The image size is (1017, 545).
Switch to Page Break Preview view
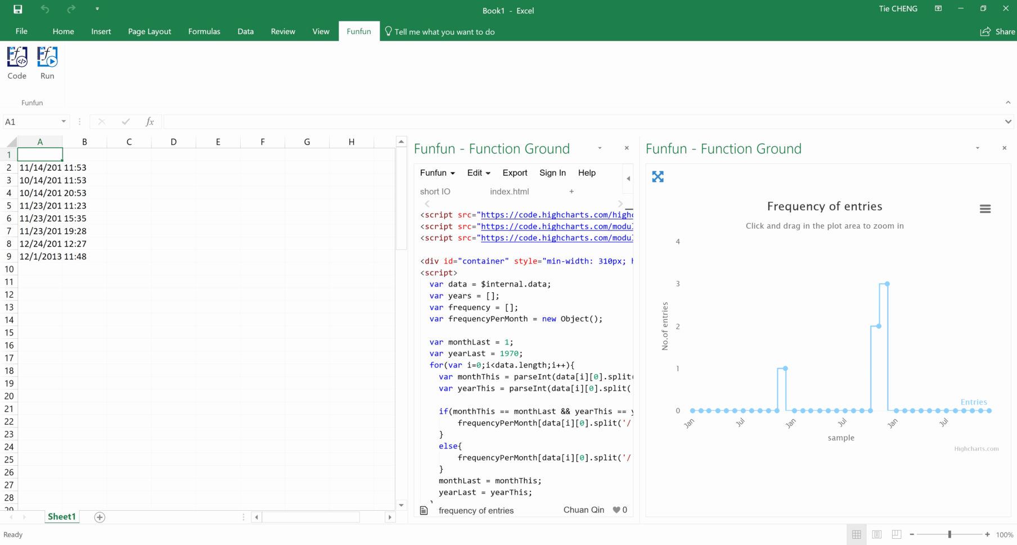[x=897, y=534]
